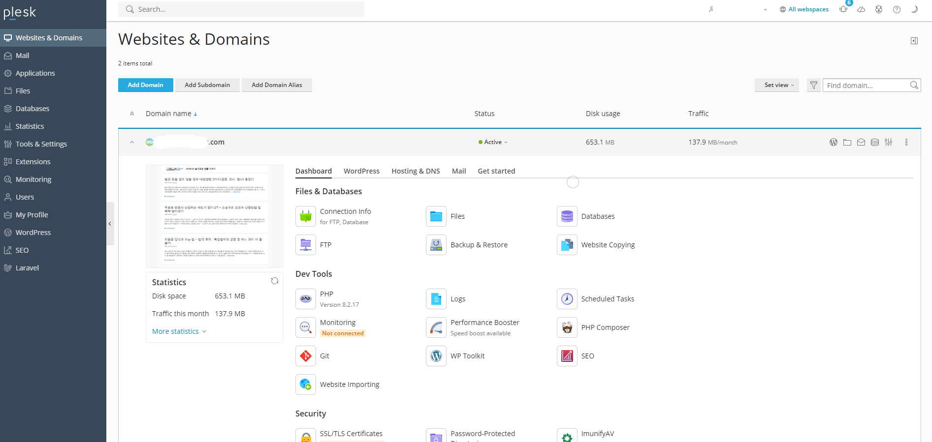Viewport: 932px width, 442px height.
Task: Open the Active status dropdown
Action: point(493,142)
